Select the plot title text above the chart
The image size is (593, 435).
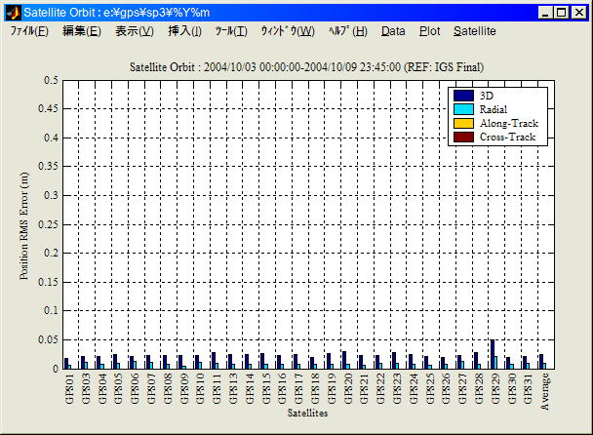click(306, 67)
